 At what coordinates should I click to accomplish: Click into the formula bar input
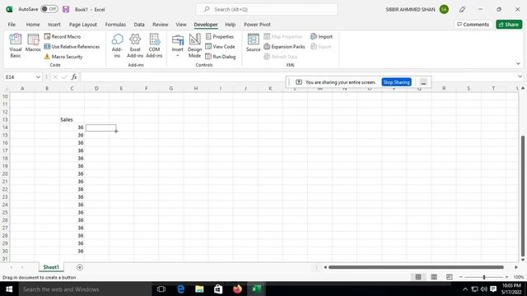click(298, 76)
